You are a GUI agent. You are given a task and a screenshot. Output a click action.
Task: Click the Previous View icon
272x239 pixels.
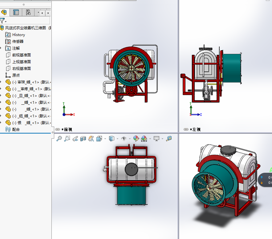[75, 139]
